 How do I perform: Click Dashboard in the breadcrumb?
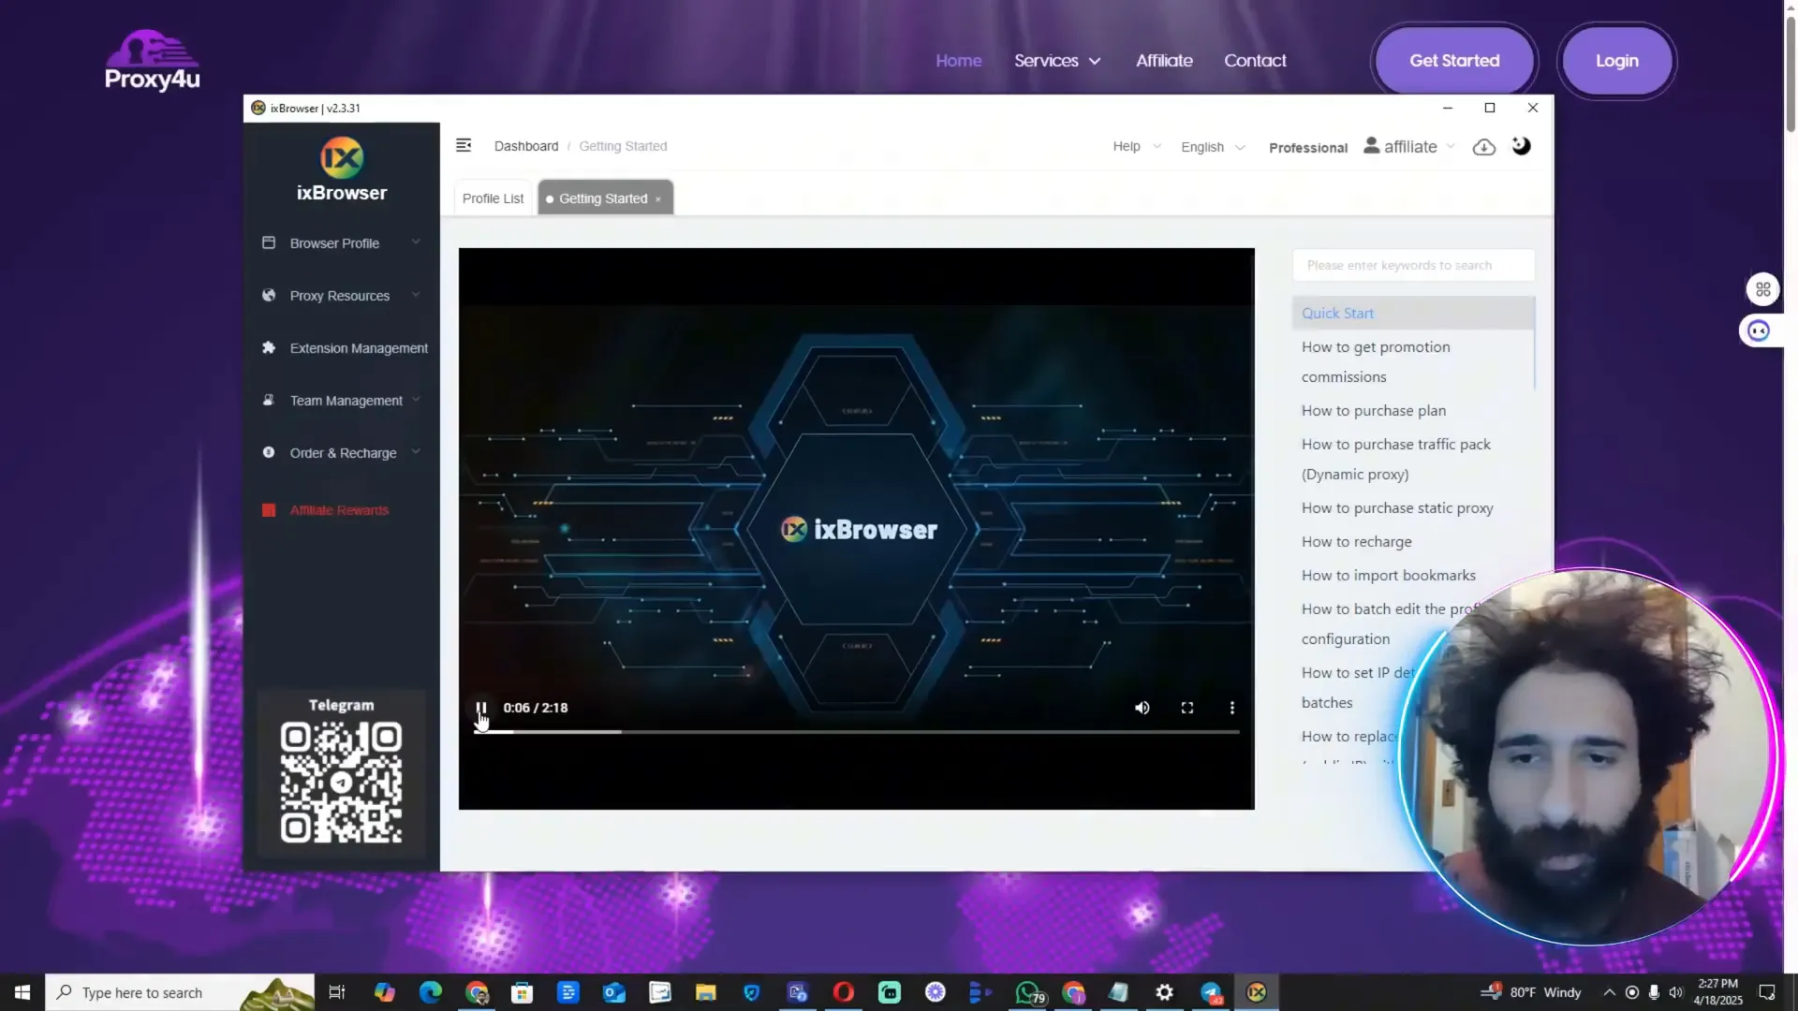click(x=526, y=146)
